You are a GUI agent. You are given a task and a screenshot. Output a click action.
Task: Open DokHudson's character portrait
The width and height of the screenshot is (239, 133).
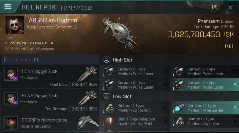pyautogui.click(x=15, y=25)
